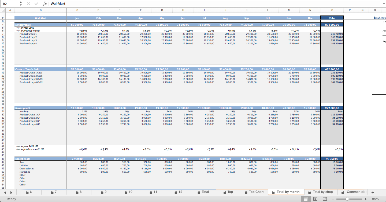Select column B header

[40, 10]
